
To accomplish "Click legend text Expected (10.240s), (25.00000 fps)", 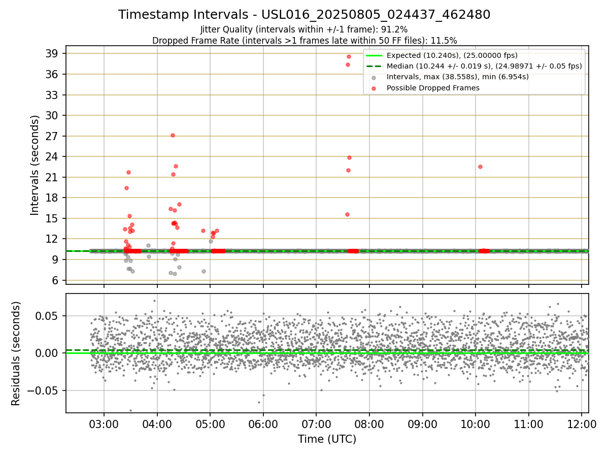I will click(x=452, y=56).
